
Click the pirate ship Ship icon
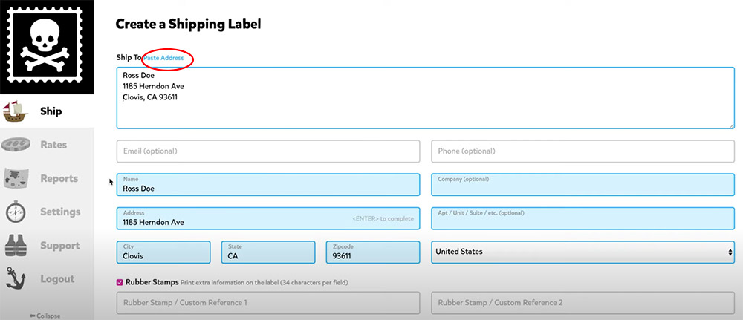coord(16,112)
